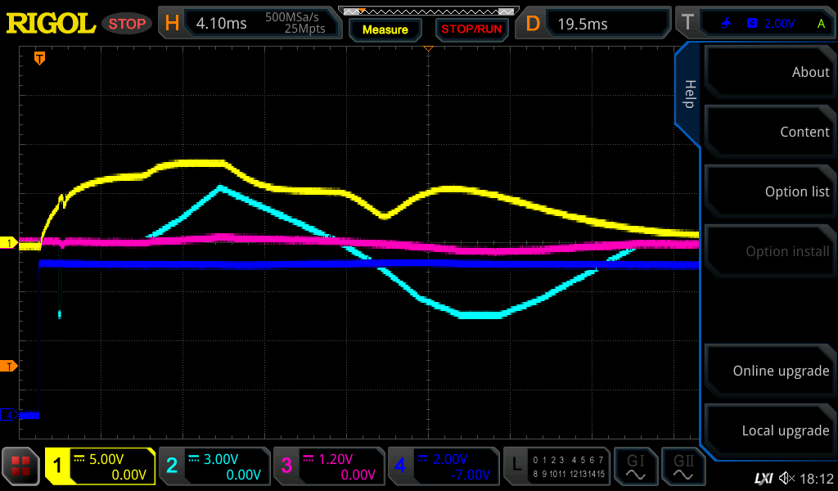Open the horizontal timebase 4.10ms settings

pos(250,24)
